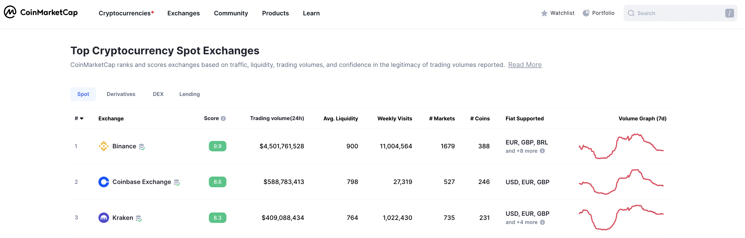This screenshot has height=238, width=745.
Task: Open the Community menu
Action: click(x=231, y=13)
